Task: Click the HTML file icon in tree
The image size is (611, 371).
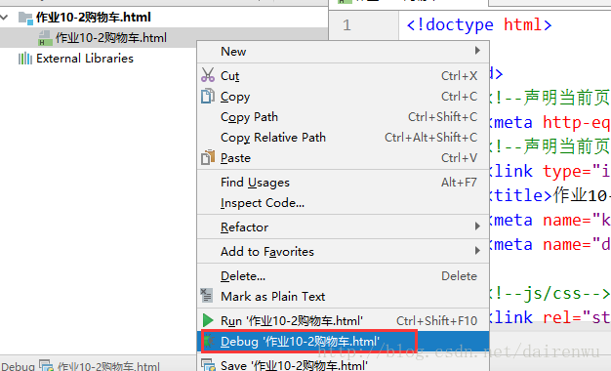Action: coord(45,38)
